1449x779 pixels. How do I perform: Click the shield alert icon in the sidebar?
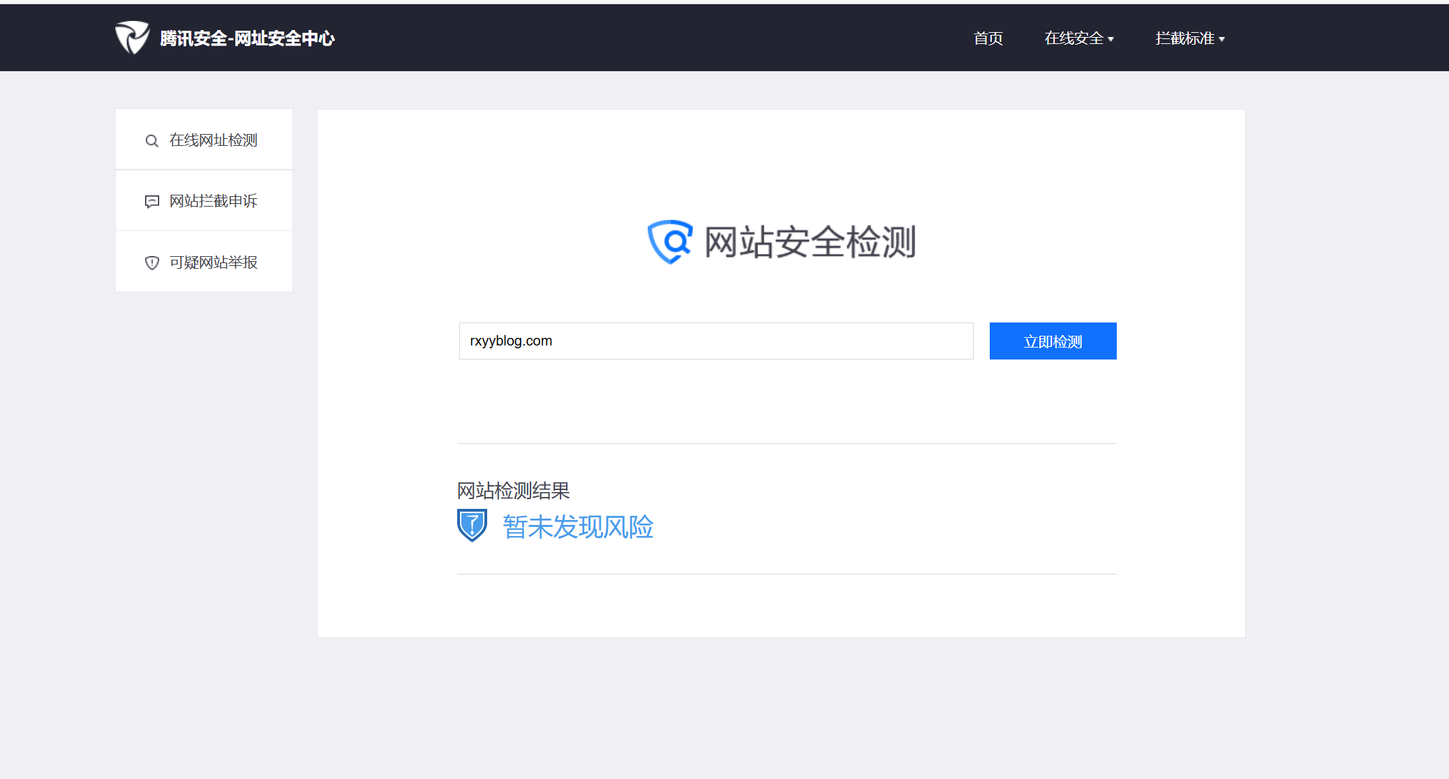[x=151, y=263]
